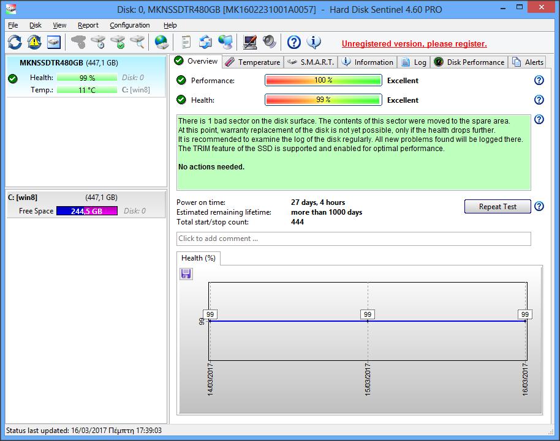Click help icon beside green status text box
This screenshot has height=441, width=560.
tap(539, 119)
